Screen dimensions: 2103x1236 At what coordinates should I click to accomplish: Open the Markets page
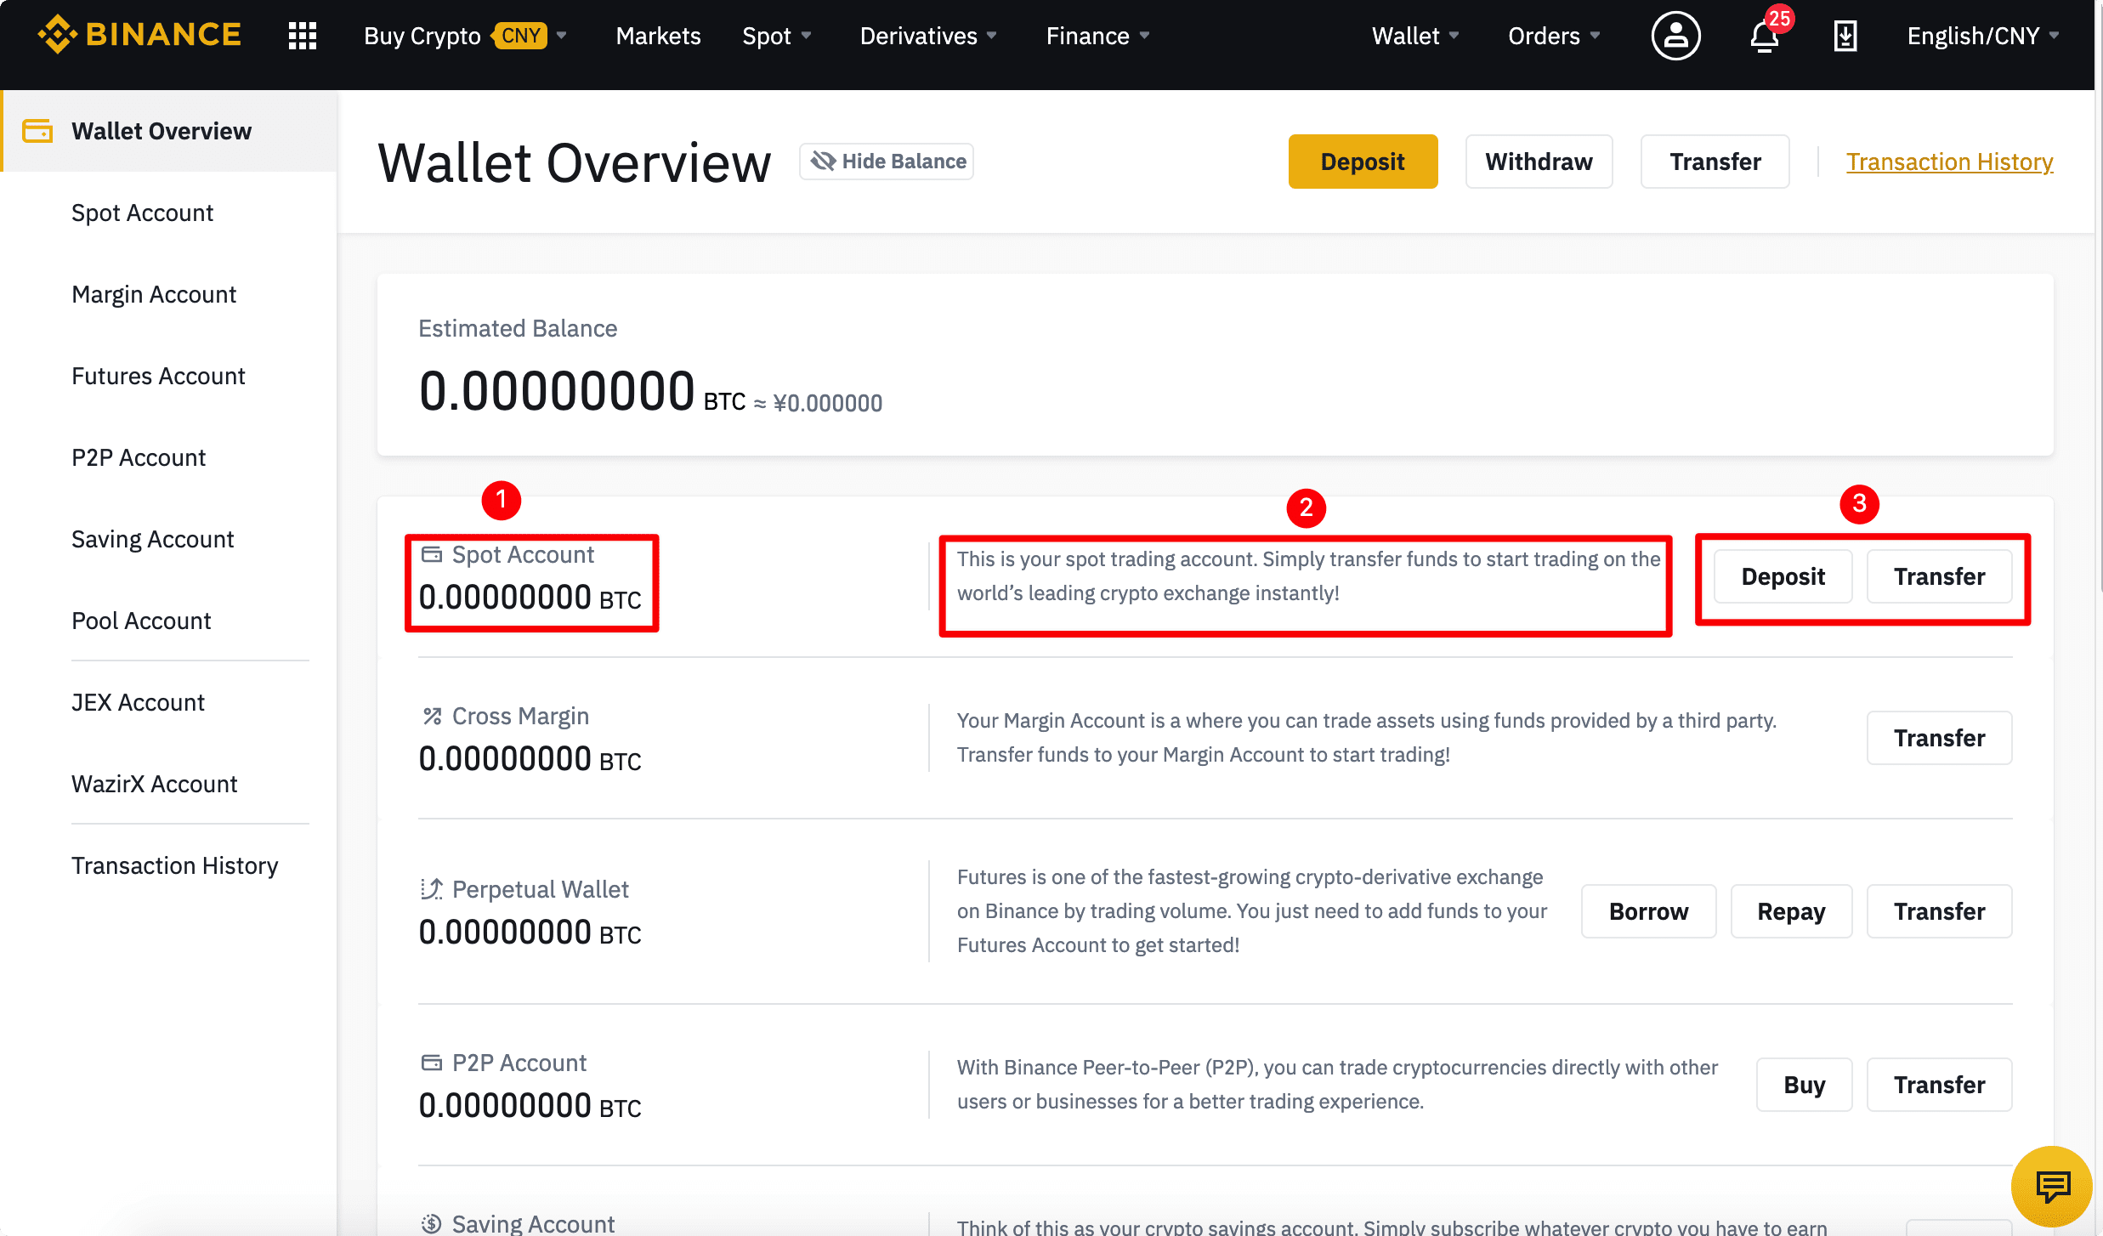658,36
